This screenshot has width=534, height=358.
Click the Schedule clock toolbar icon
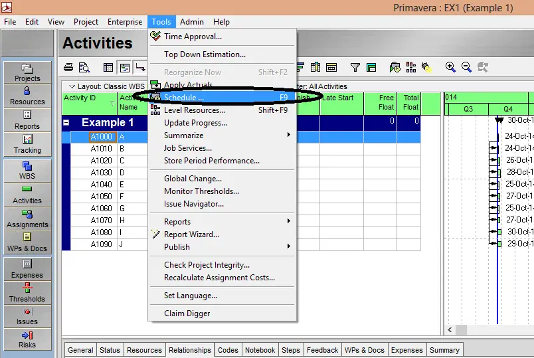395,68
